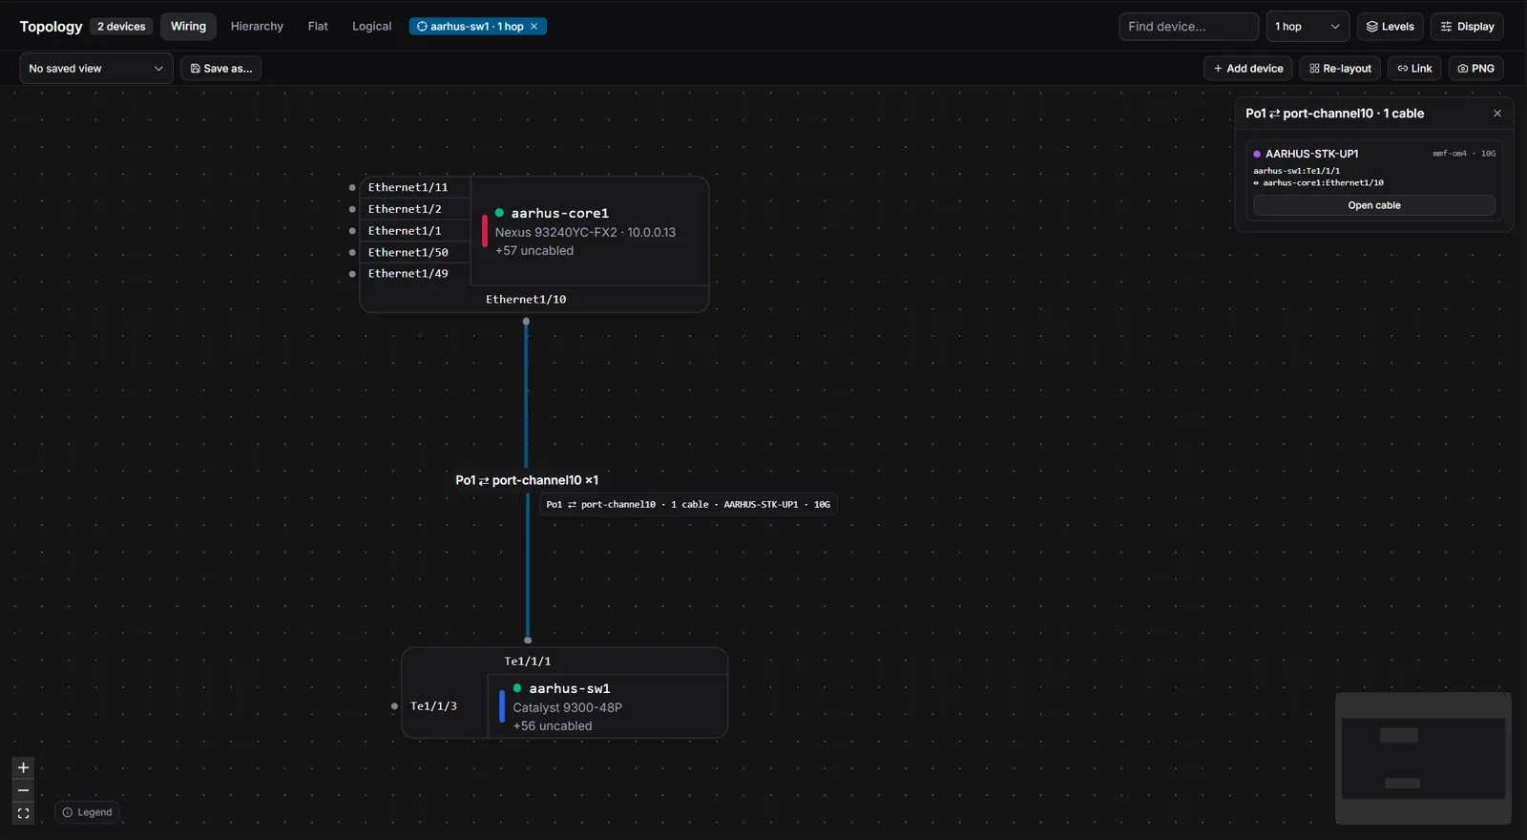Click the zoom in plus icon
Screen dimensions: 1527x840
(x=23, y=767)
